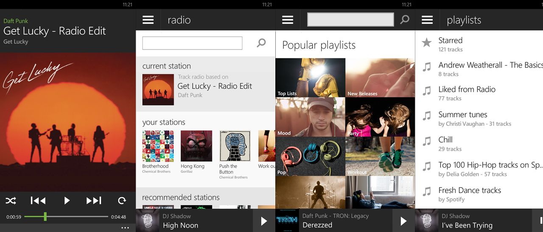Click the radio search input field
Screen dimensions: 543x232
coord(192,43)
